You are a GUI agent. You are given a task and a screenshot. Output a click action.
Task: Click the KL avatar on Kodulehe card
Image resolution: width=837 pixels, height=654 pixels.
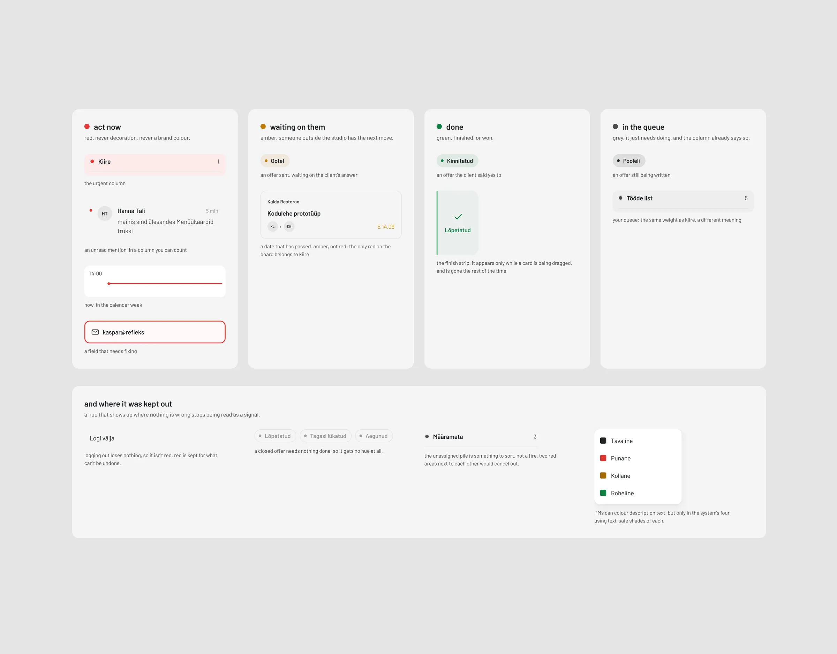tap(272, 227)
